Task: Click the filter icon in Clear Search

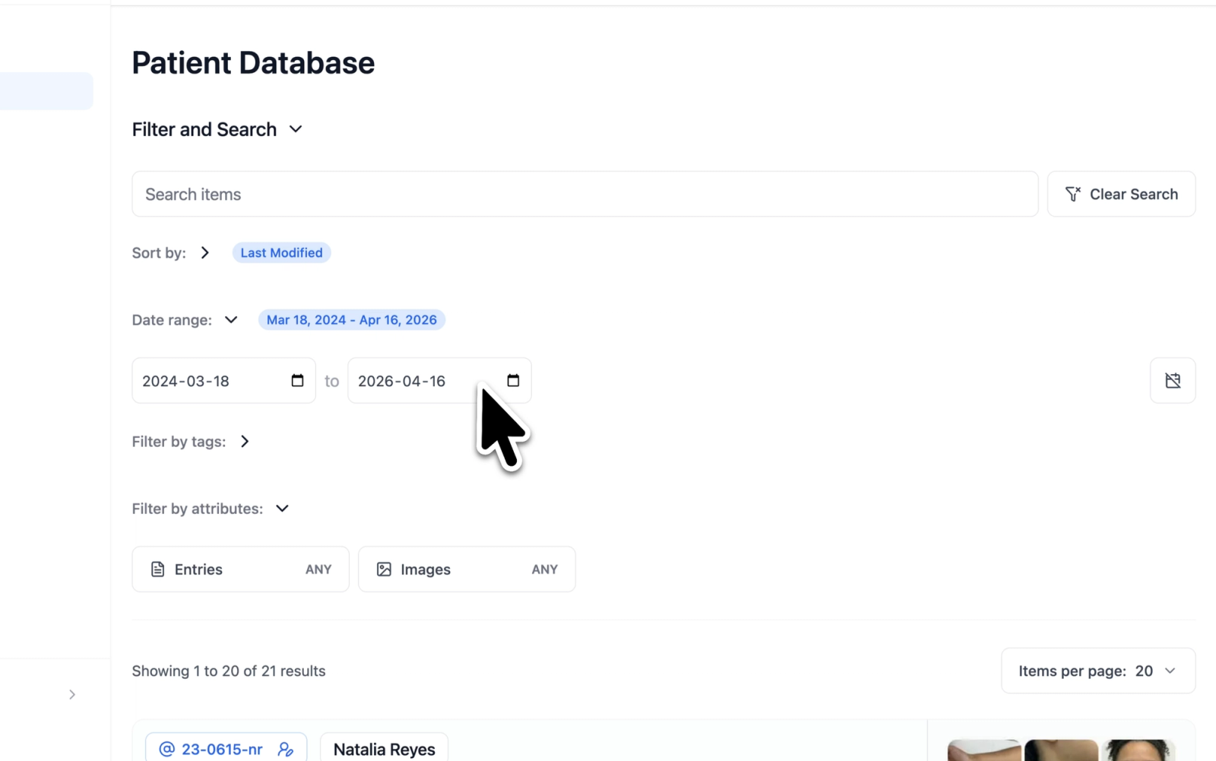Action: [1072, 194]
